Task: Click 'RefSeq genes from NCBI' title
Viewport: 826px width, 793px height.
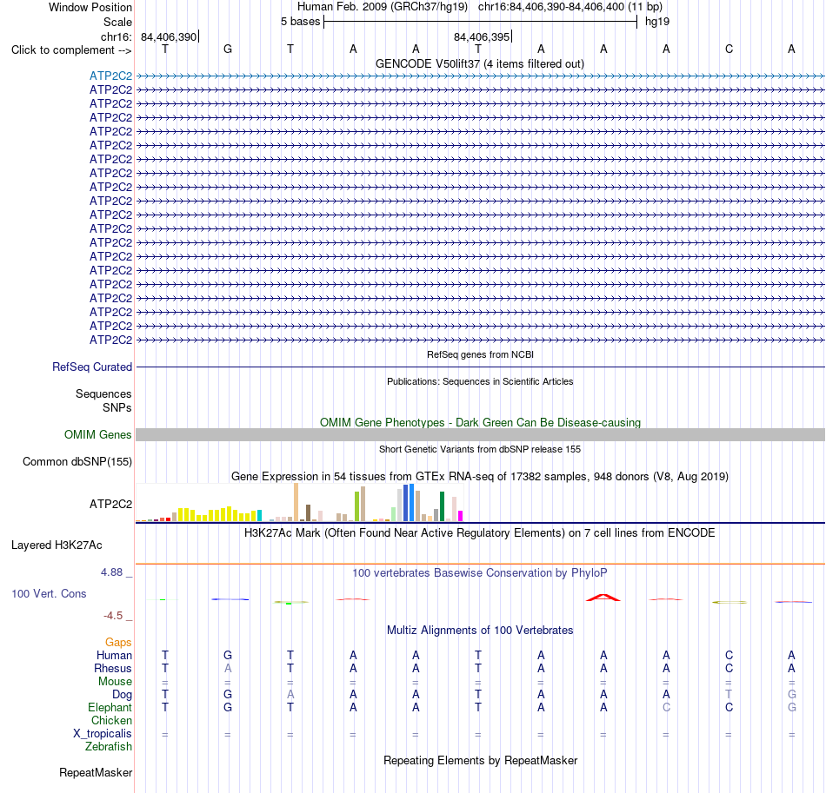Action: [x=480, y=354]
